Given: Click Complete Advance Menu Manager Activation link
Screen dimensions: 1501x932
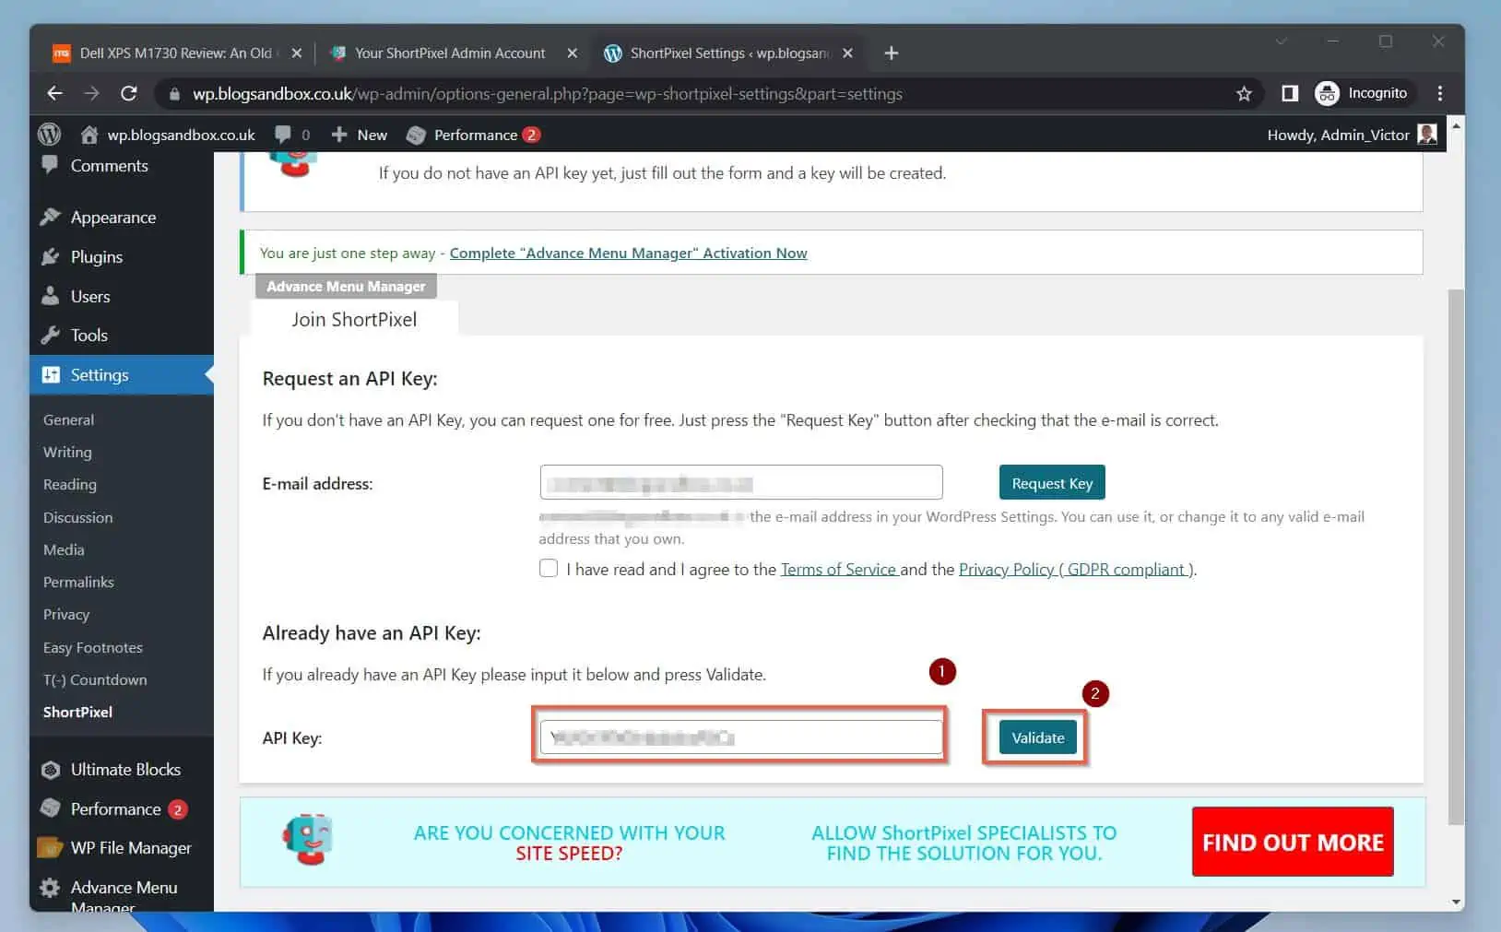Looking at the screenshot, I should (628, 253).
